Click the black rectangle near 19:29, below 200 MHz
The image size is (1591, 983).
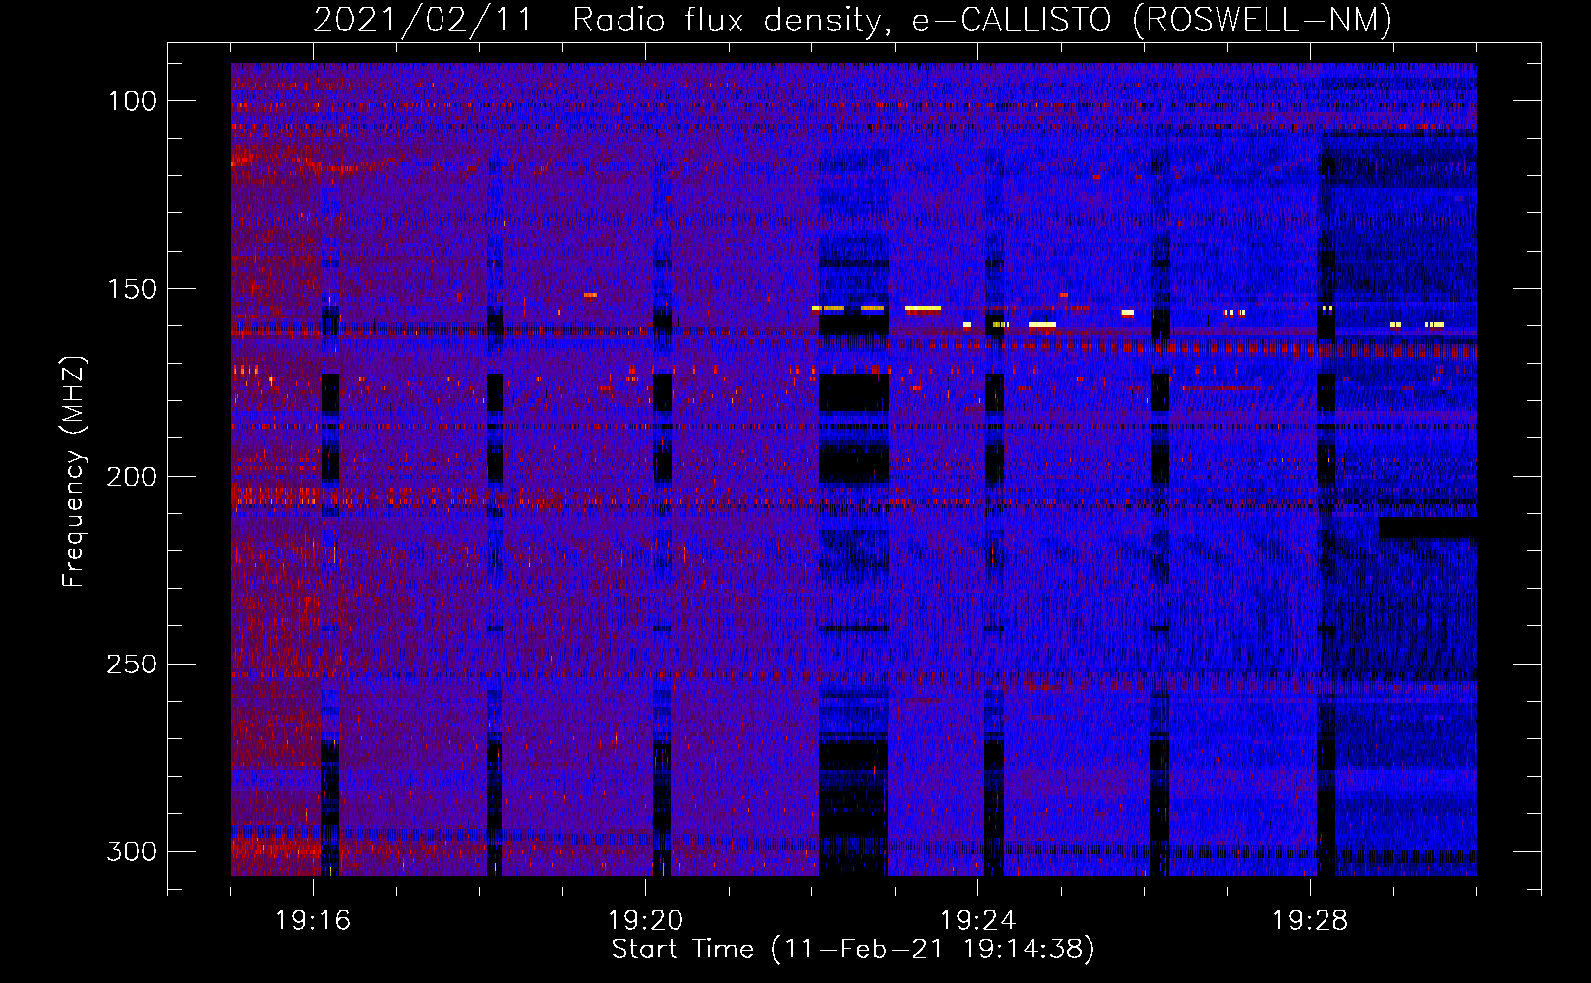point(1427,528)
